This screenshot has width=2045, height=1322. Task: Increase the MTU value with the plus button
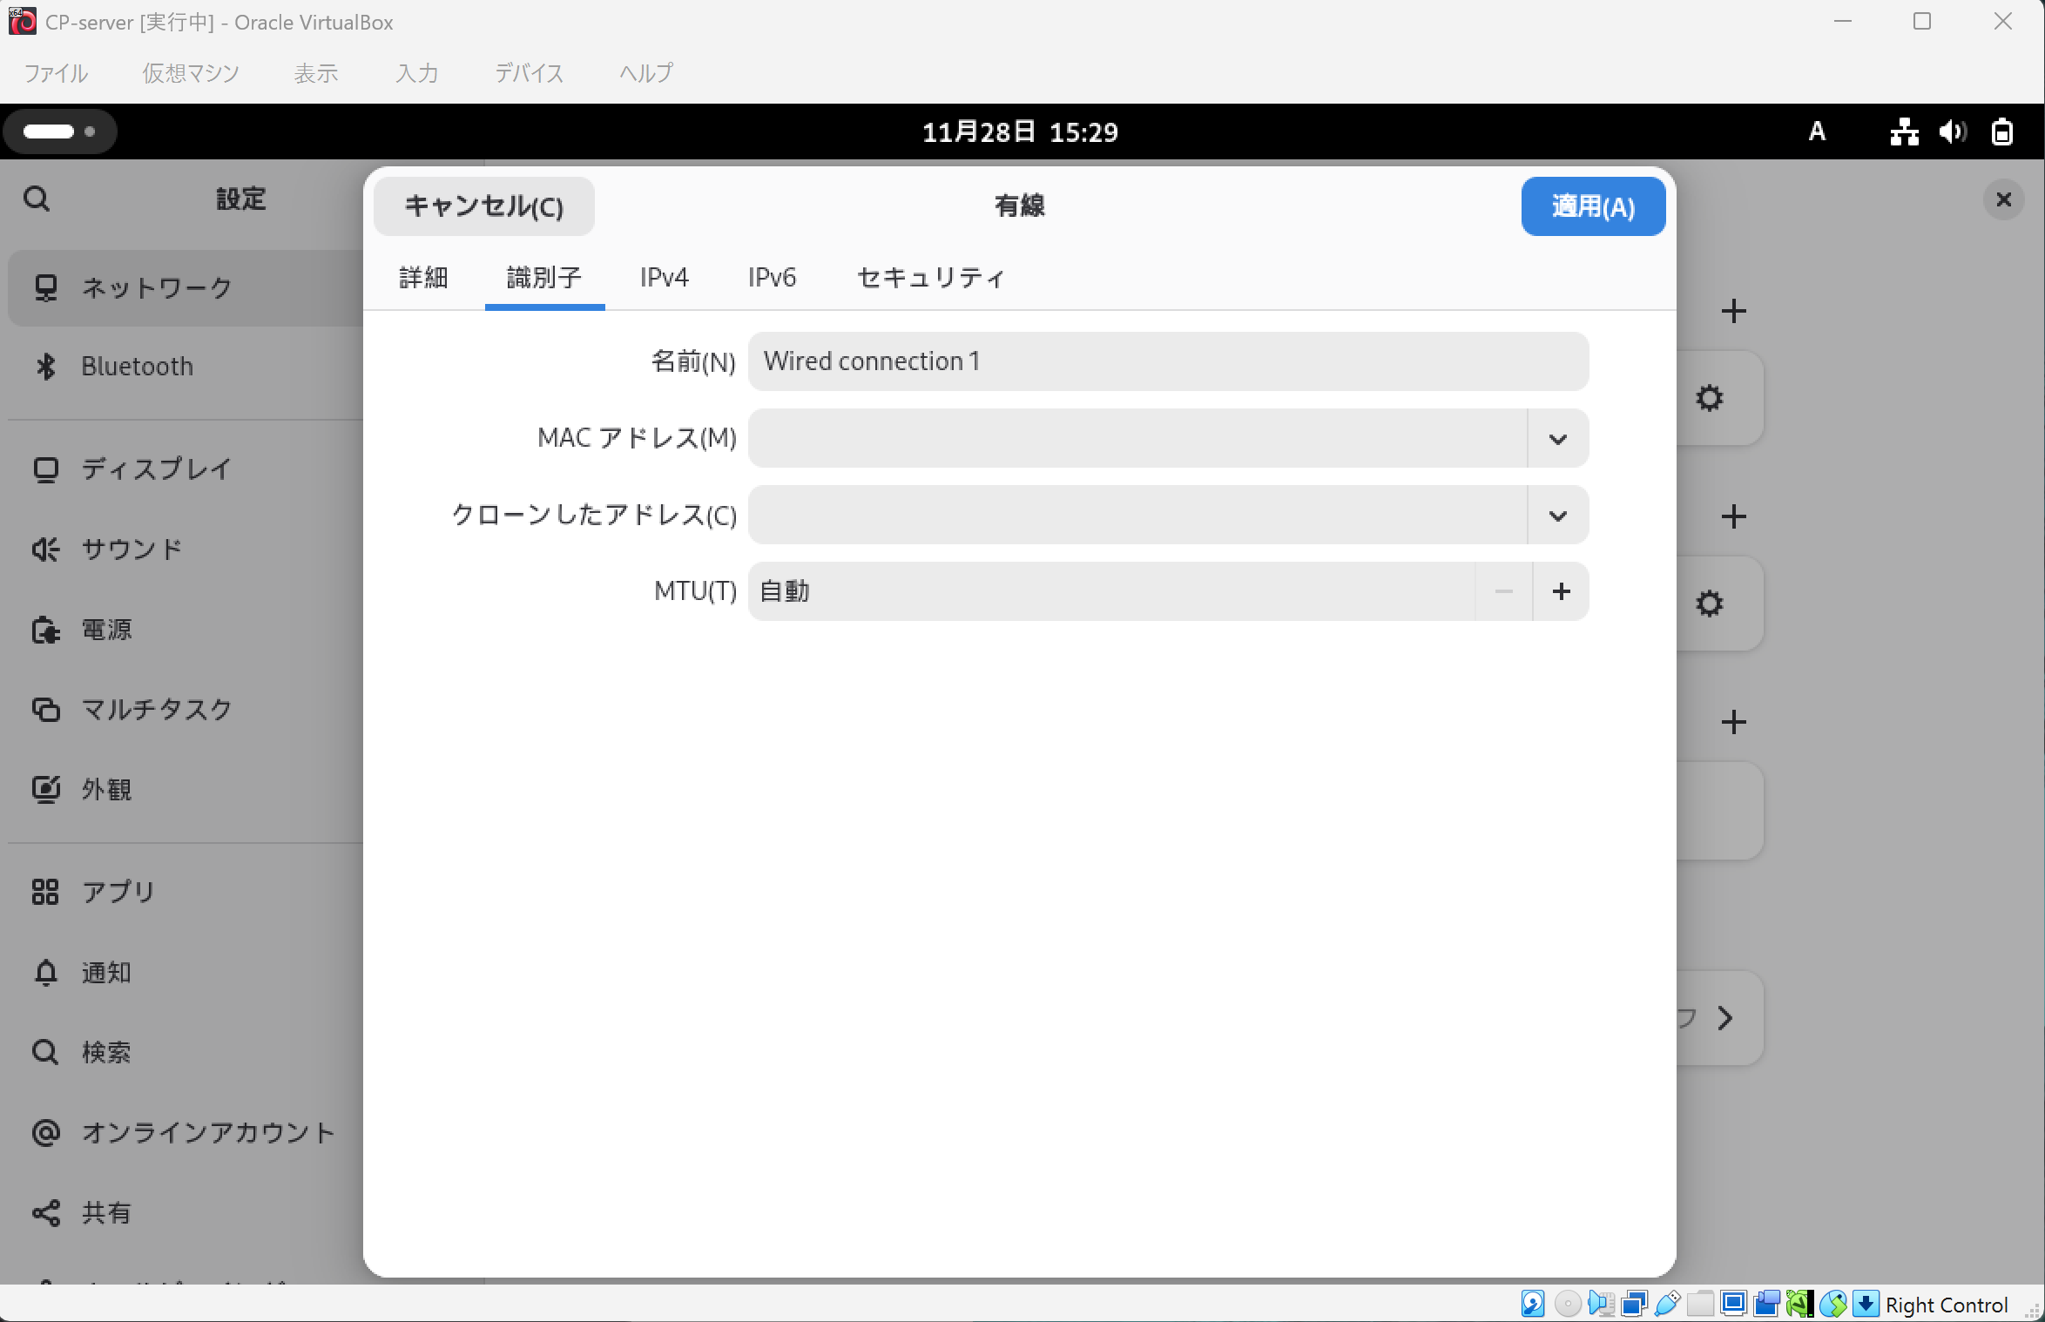(1561, 592)
